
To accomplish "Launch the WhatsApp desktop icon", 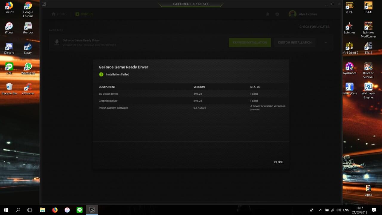I will click(28, 69).
